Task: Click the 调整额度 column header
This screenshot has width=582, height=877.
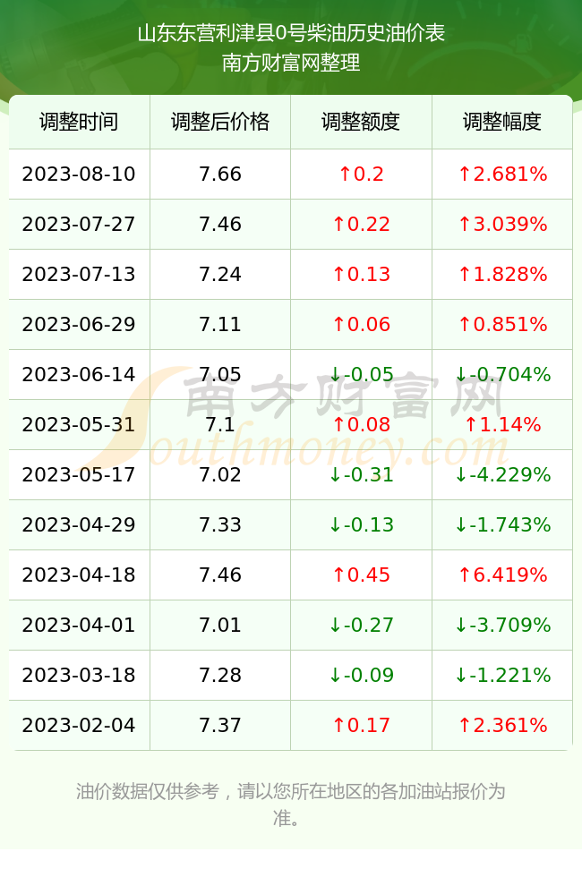Action: [361, 122]
